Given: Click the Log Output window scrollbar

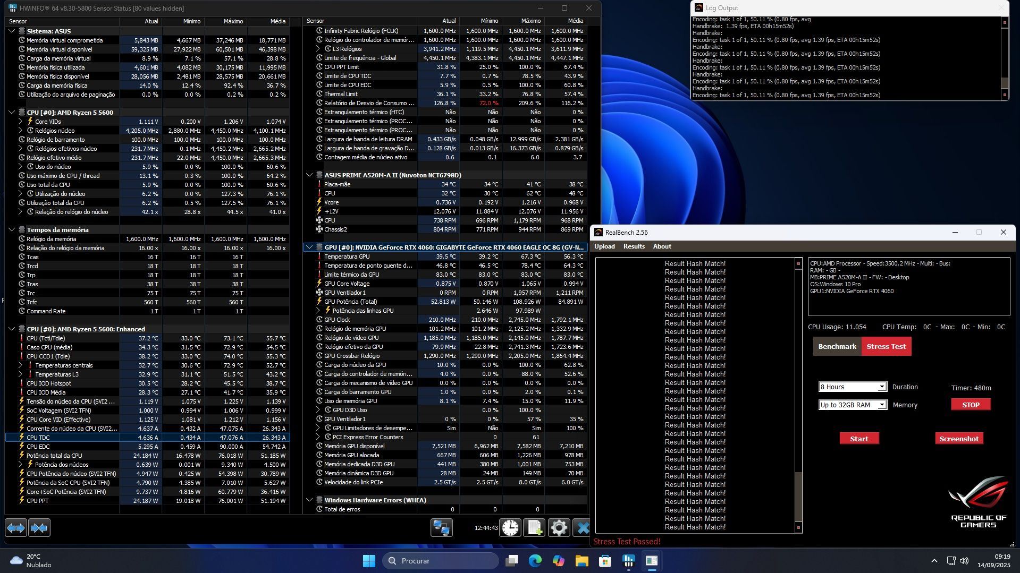Looking at the screenshot, I should (1004, 58).
